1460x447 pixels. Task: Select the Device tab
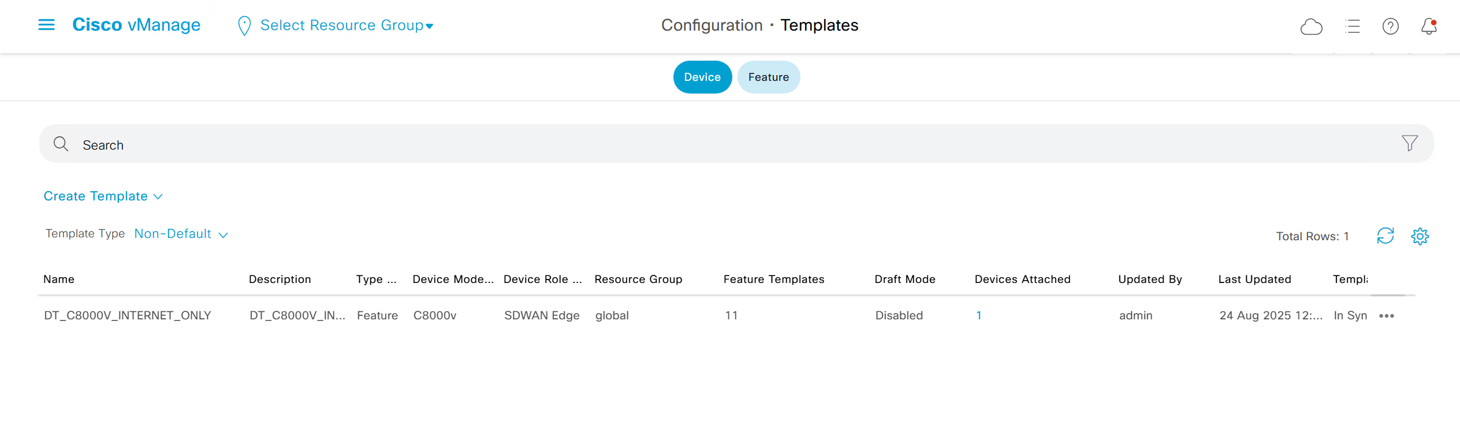pyautogui.click(x=702, y=77)
